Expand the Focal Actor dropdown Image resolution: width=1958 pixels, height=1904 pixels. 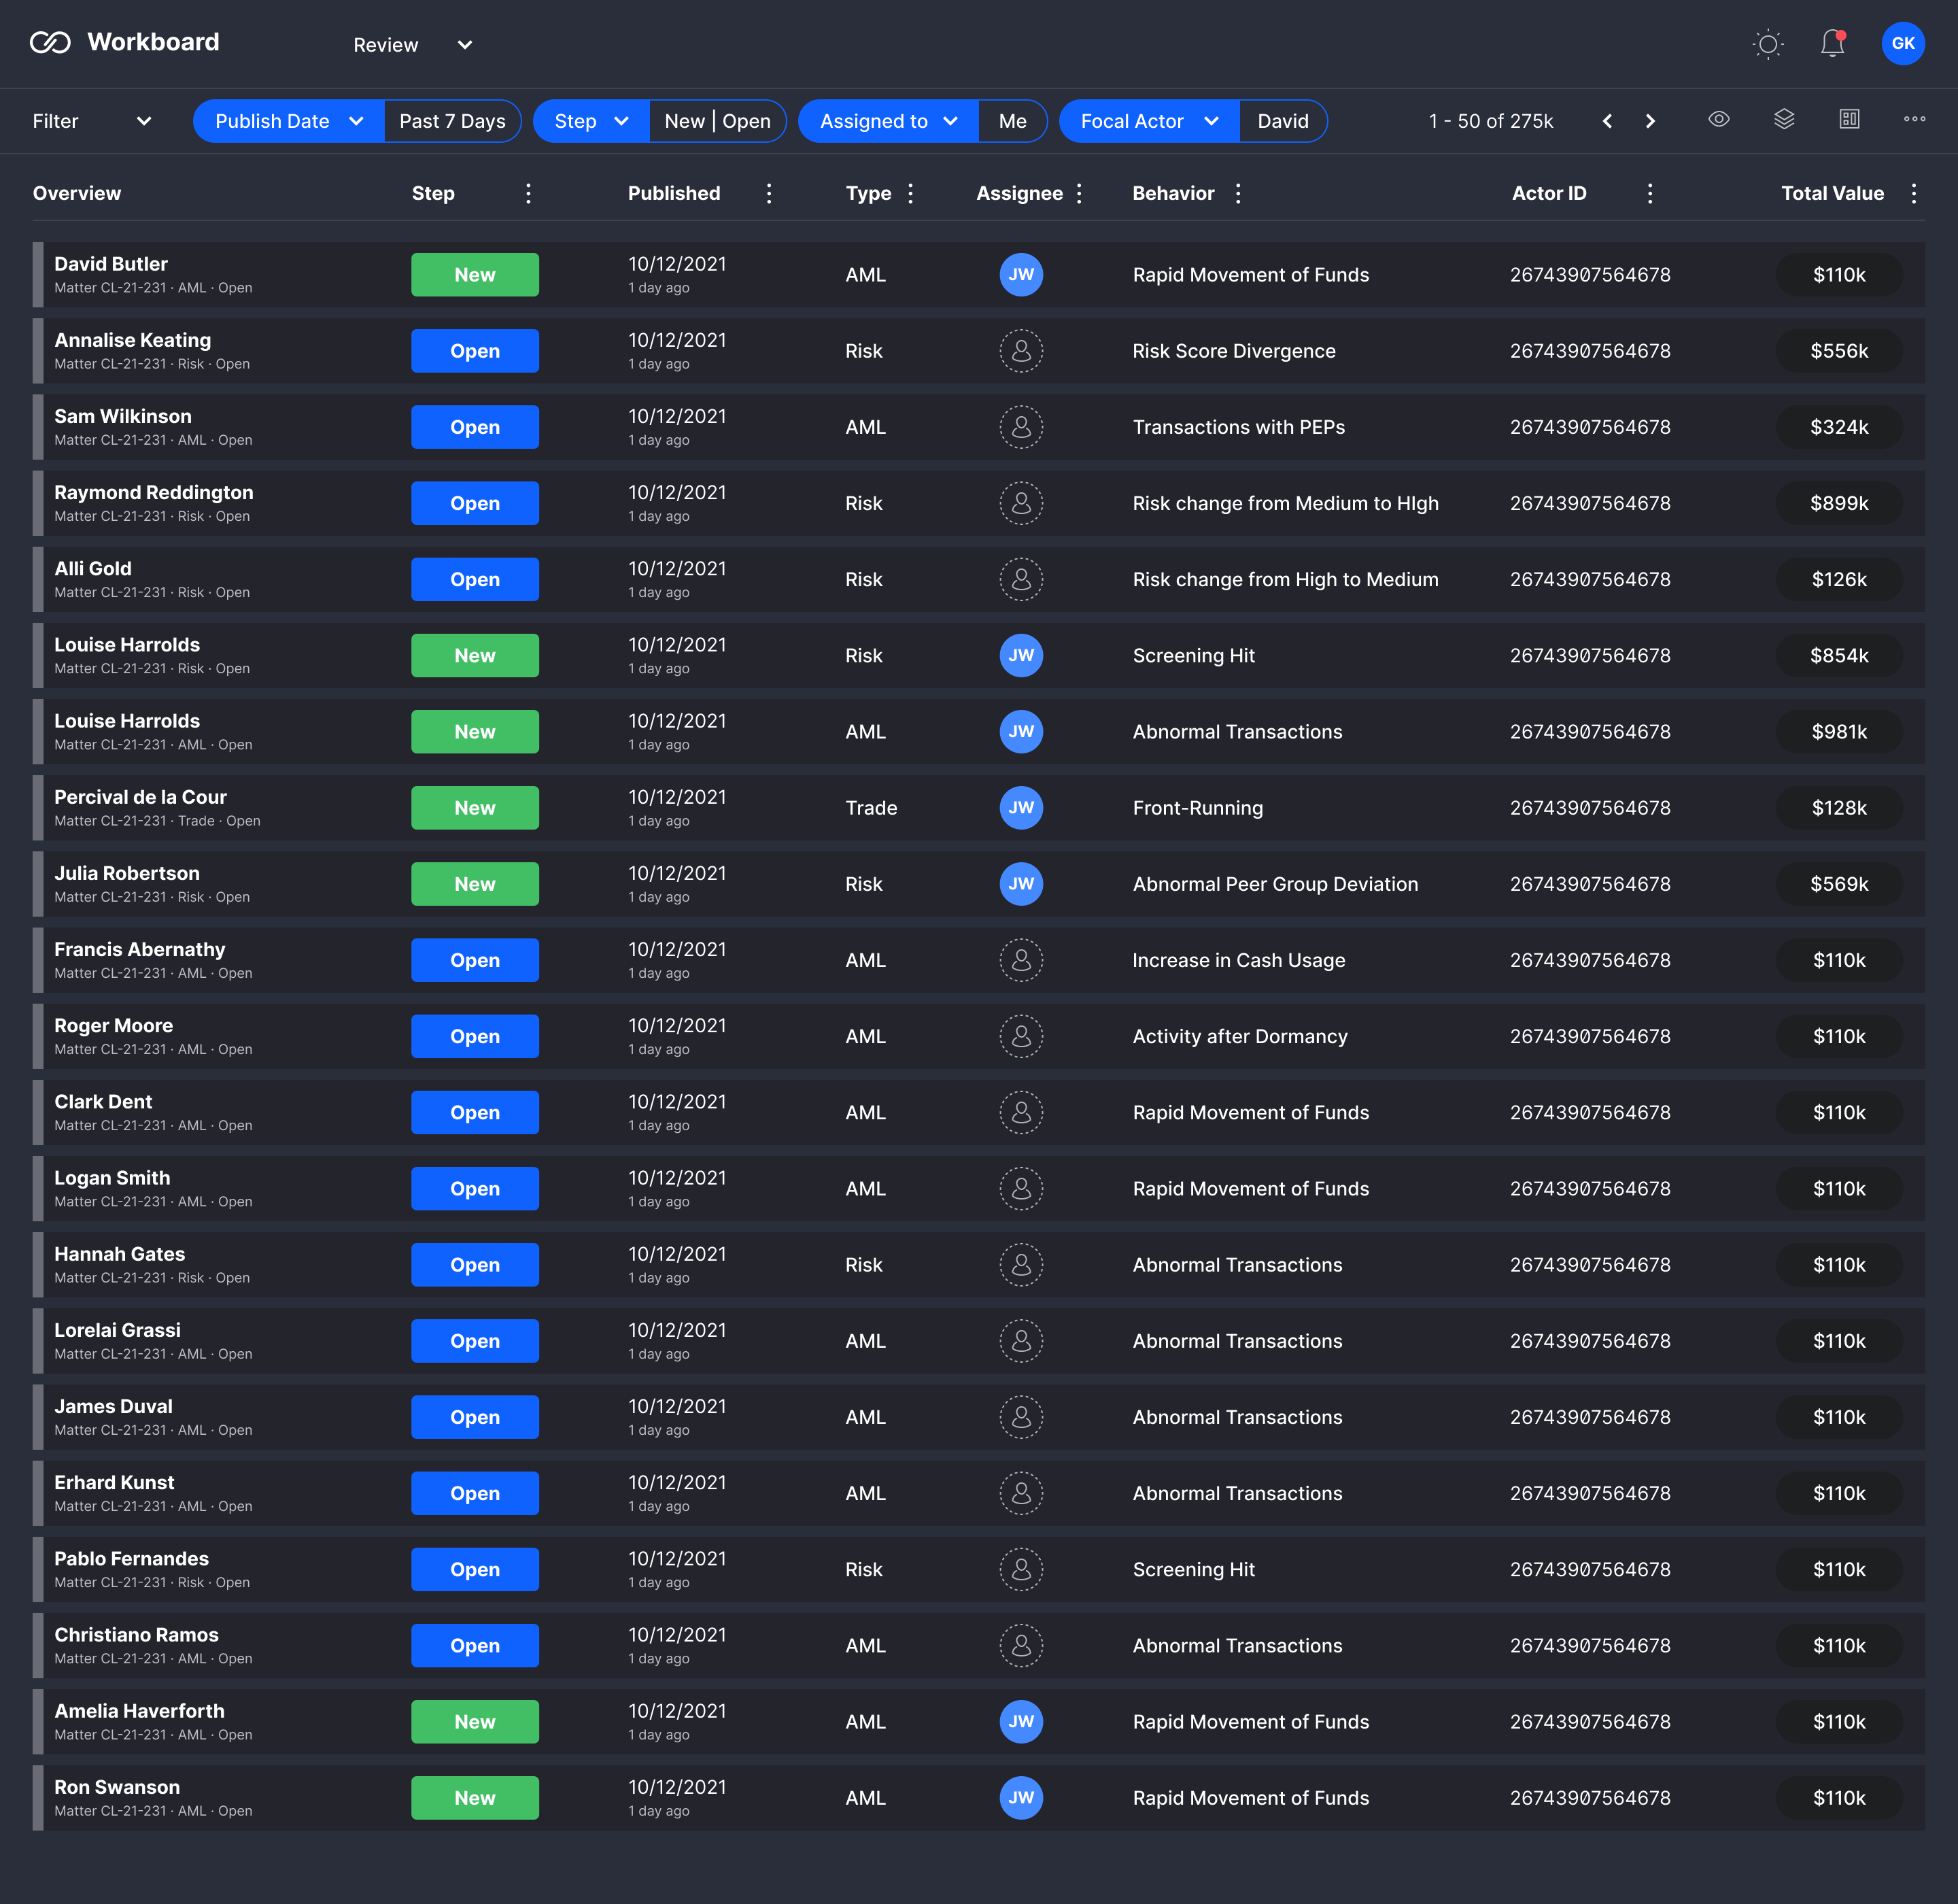[1148, 121]
